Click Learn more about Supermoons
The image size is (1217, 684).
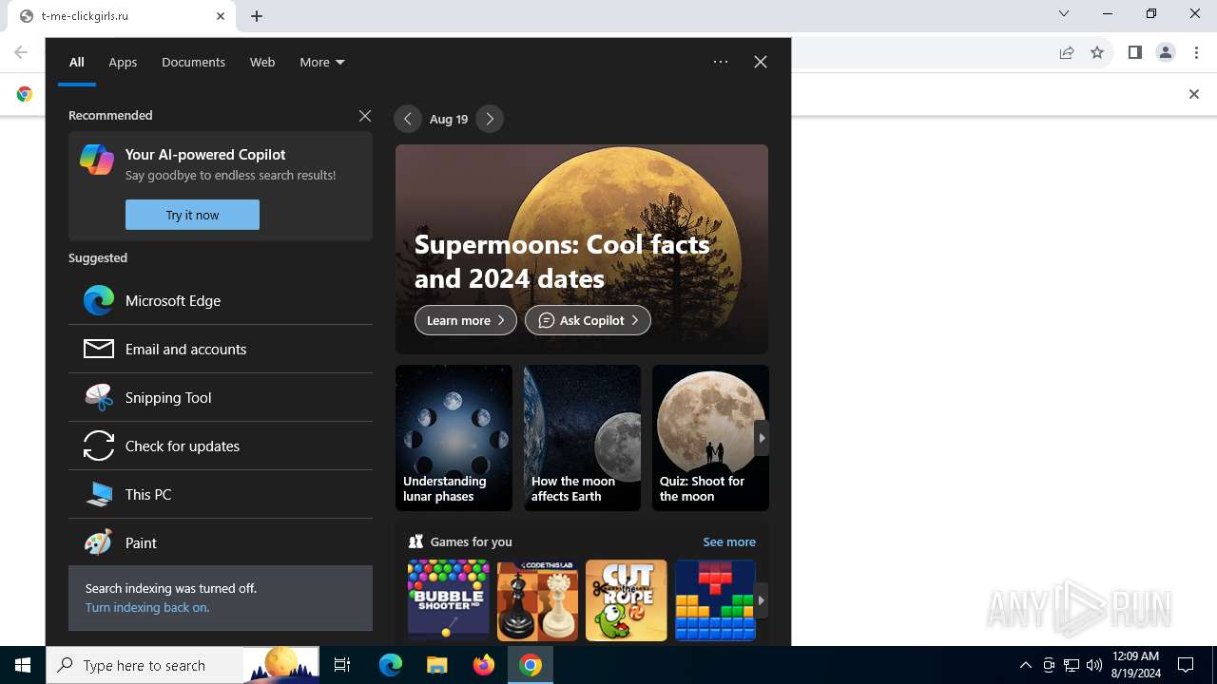(466, 320)
